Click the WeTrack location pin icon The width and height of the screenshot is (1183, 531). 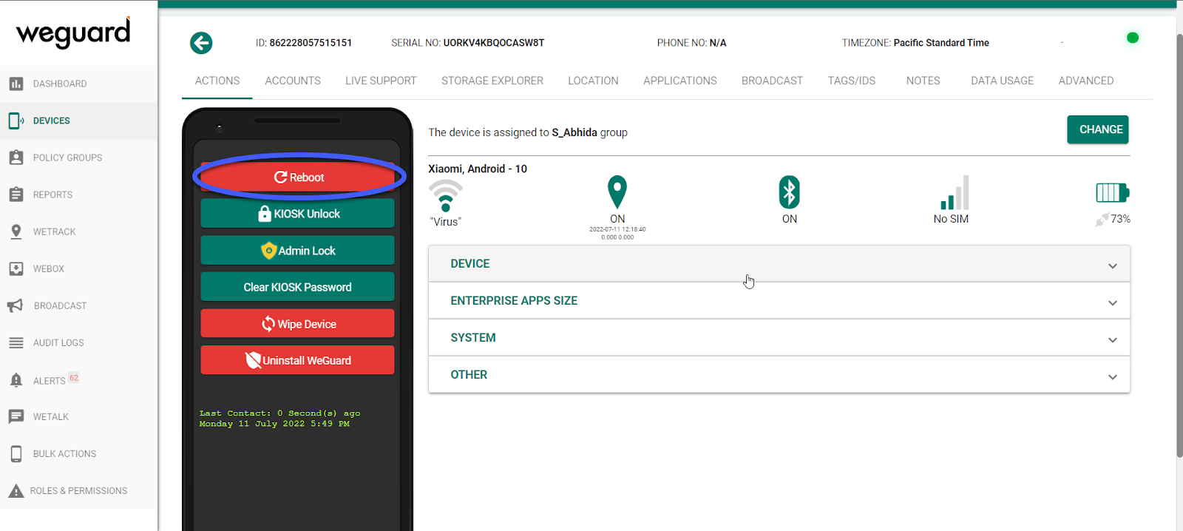click(16, 231)
